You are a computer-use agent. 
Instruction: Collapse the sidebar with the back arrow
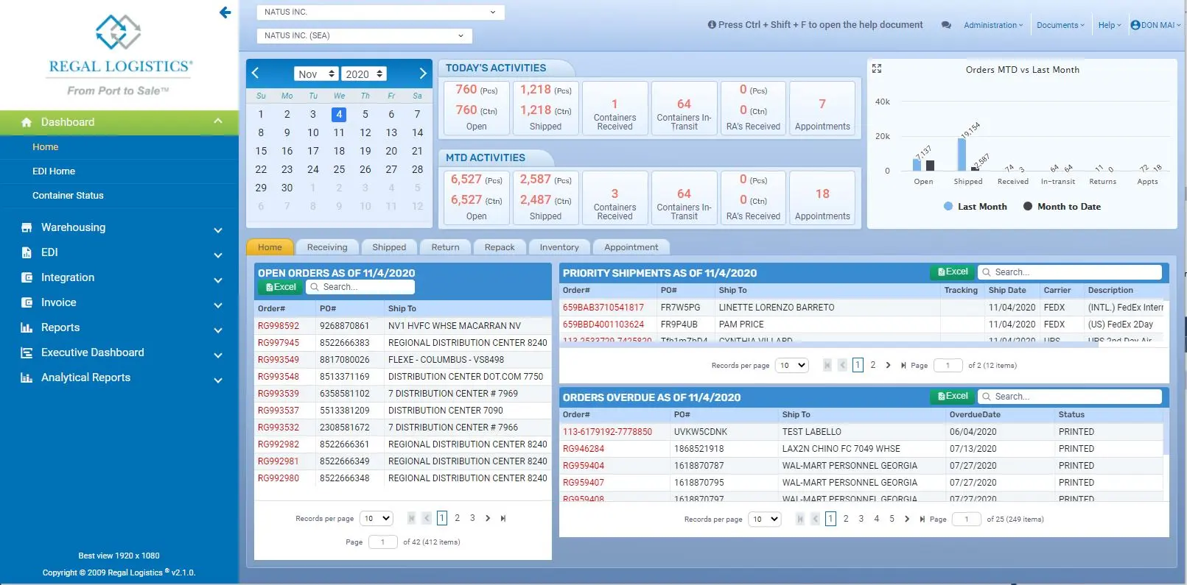[225, 13]
